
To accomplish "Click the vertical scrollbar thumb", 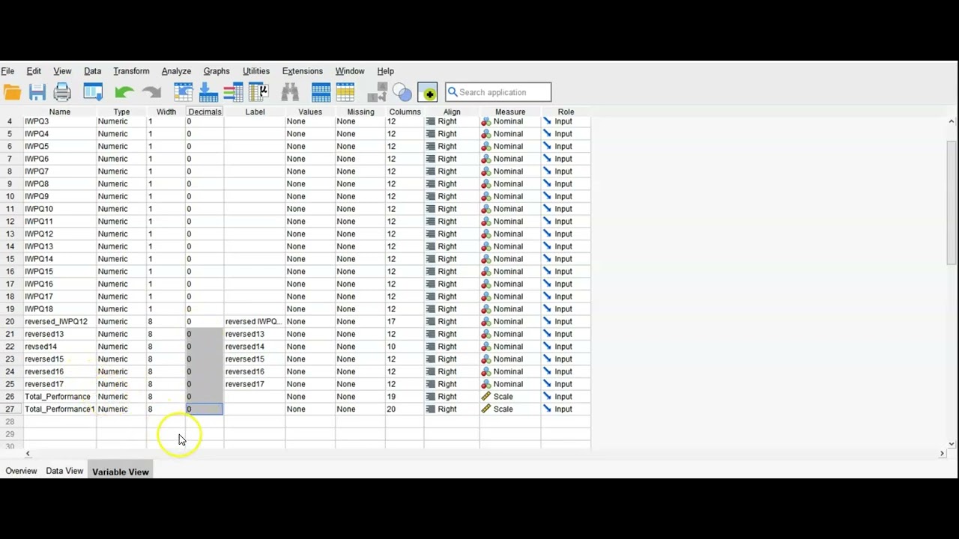I will pos(952,202).
